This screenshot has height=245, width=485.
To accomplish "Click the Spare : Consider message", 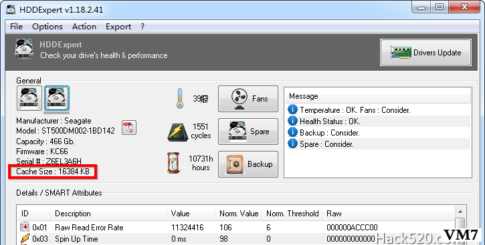I will click(x=326, y=144).
